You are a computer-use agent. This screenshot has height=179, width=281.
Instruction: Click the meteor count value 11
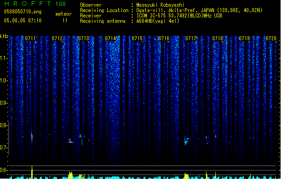pyautogui.click(x=65, y=21)
